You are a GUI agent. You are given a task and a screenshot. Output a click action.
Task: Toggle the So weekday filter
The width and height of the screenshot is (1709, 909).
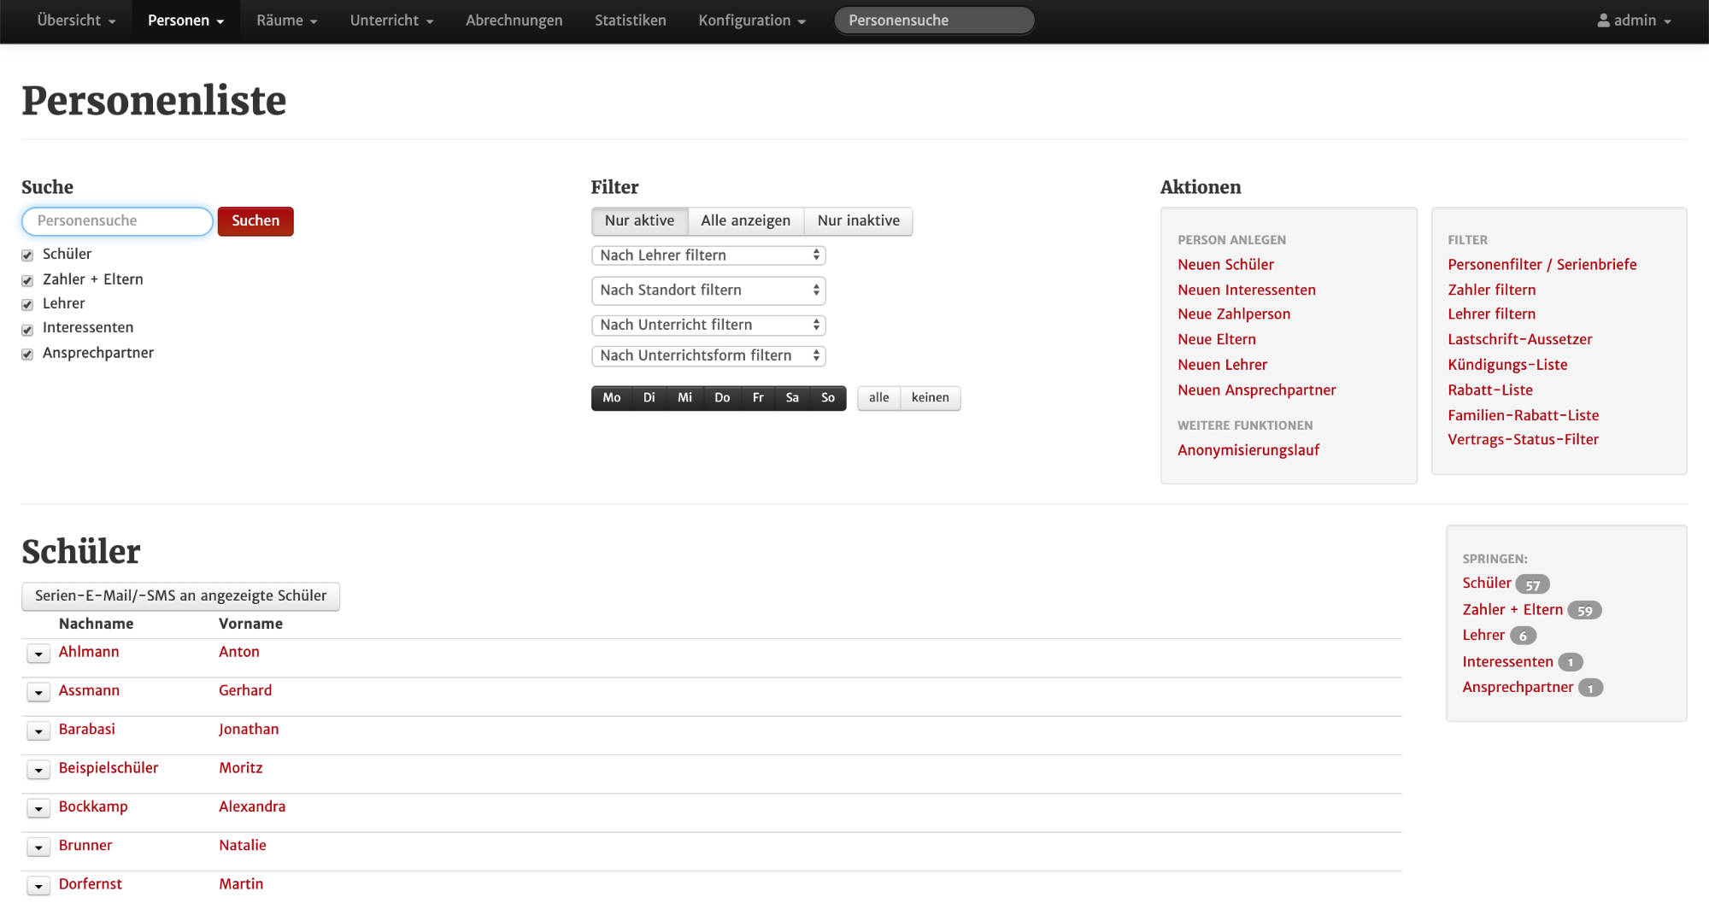pos(828,398)
